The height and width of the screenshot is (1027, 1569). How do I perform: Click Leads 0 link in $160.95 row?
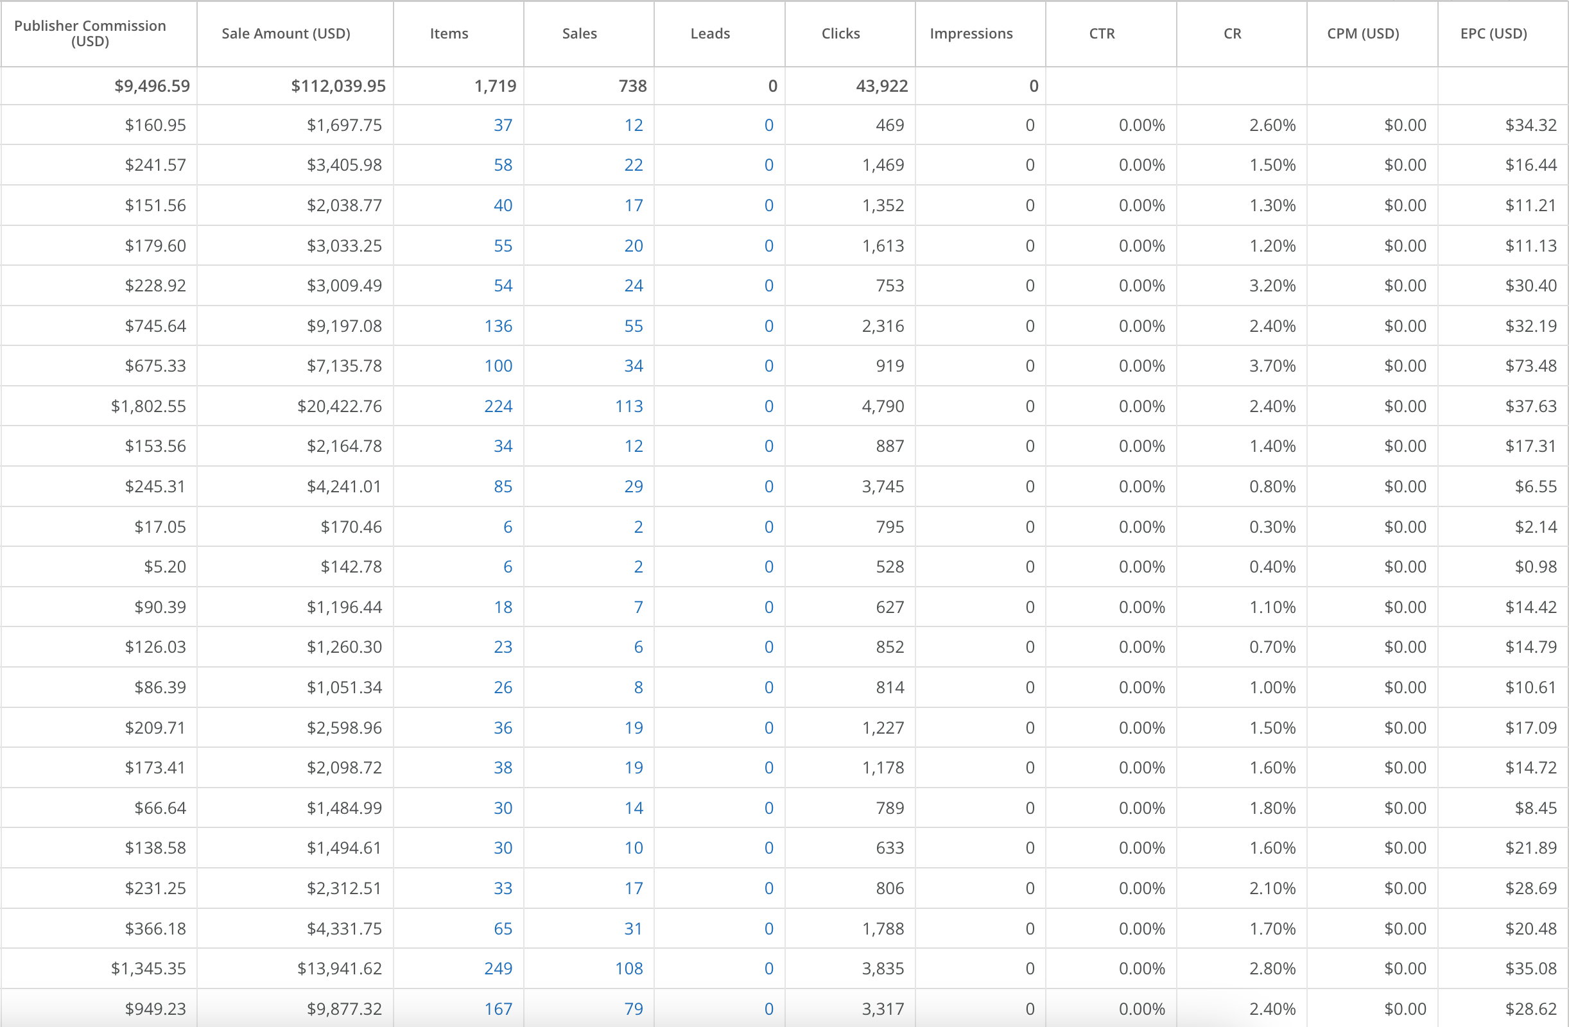click(x=768, y=125)
